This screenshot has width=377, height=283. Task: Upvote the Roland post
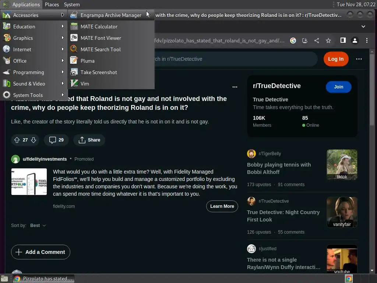point(17,140)
